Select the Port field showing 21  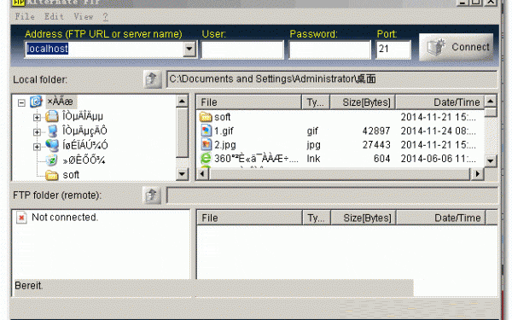393,49
